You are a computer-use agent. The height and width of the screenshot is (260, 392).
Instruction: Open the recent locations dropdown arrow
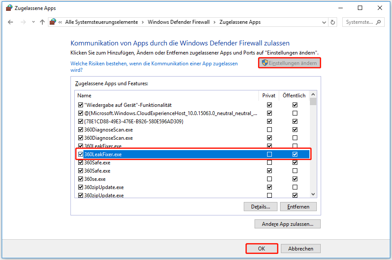tap(32, 22)
